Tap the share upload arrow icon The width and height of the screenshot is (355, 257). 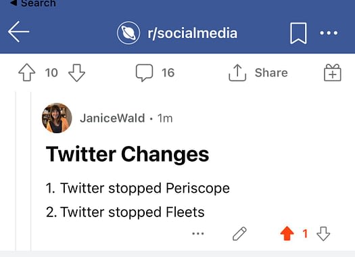click(237, 72)
